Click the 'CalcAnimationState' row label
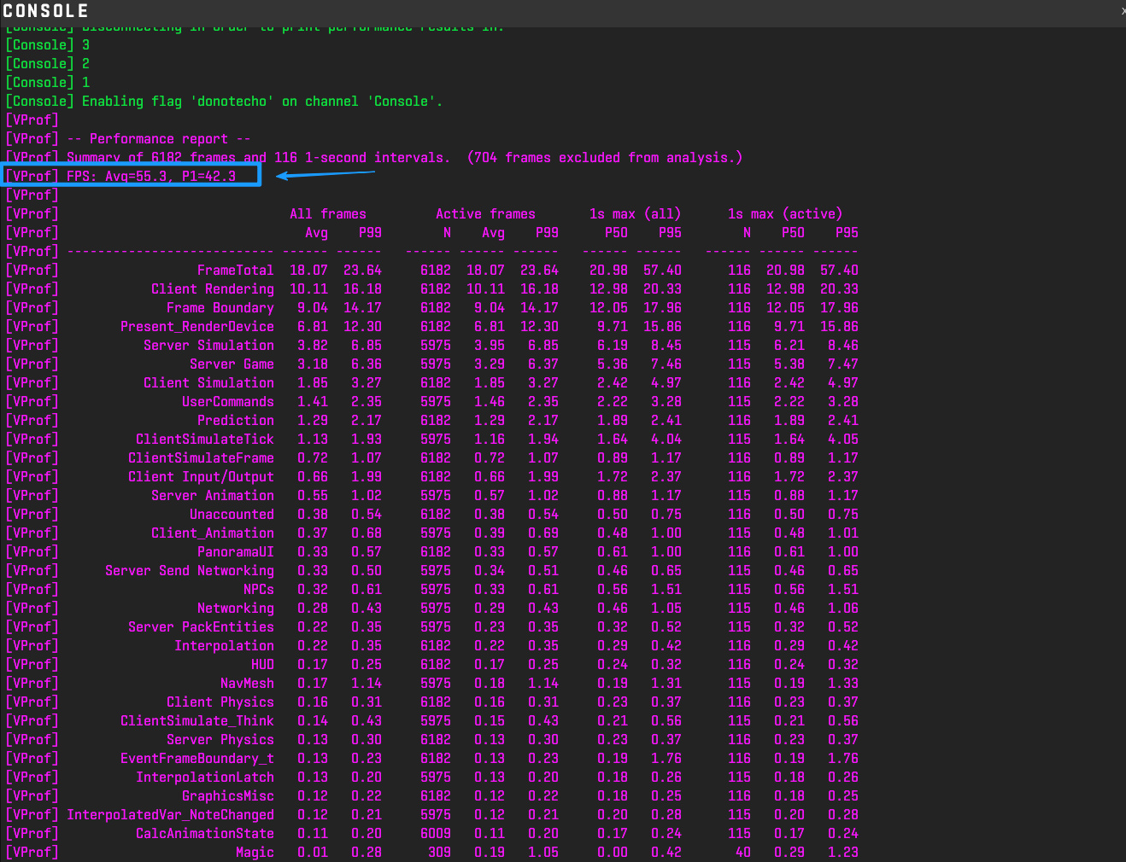Image resolution: width=1126 pixels, height=862 pixels. [x=205, y=834]
